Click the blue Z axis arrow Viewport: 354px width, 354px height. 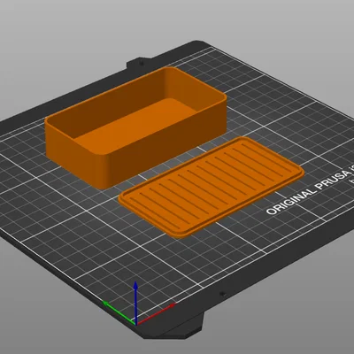click(135, 303)
